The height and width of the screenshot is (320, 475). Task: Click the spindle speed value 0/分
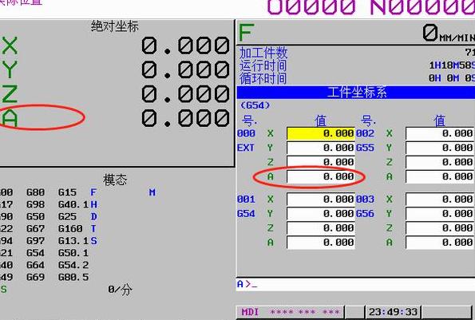pos(121,290)
